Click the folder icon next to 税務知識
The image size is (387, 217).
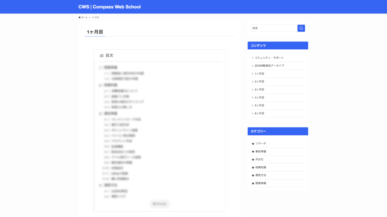[x=253, y=167]
